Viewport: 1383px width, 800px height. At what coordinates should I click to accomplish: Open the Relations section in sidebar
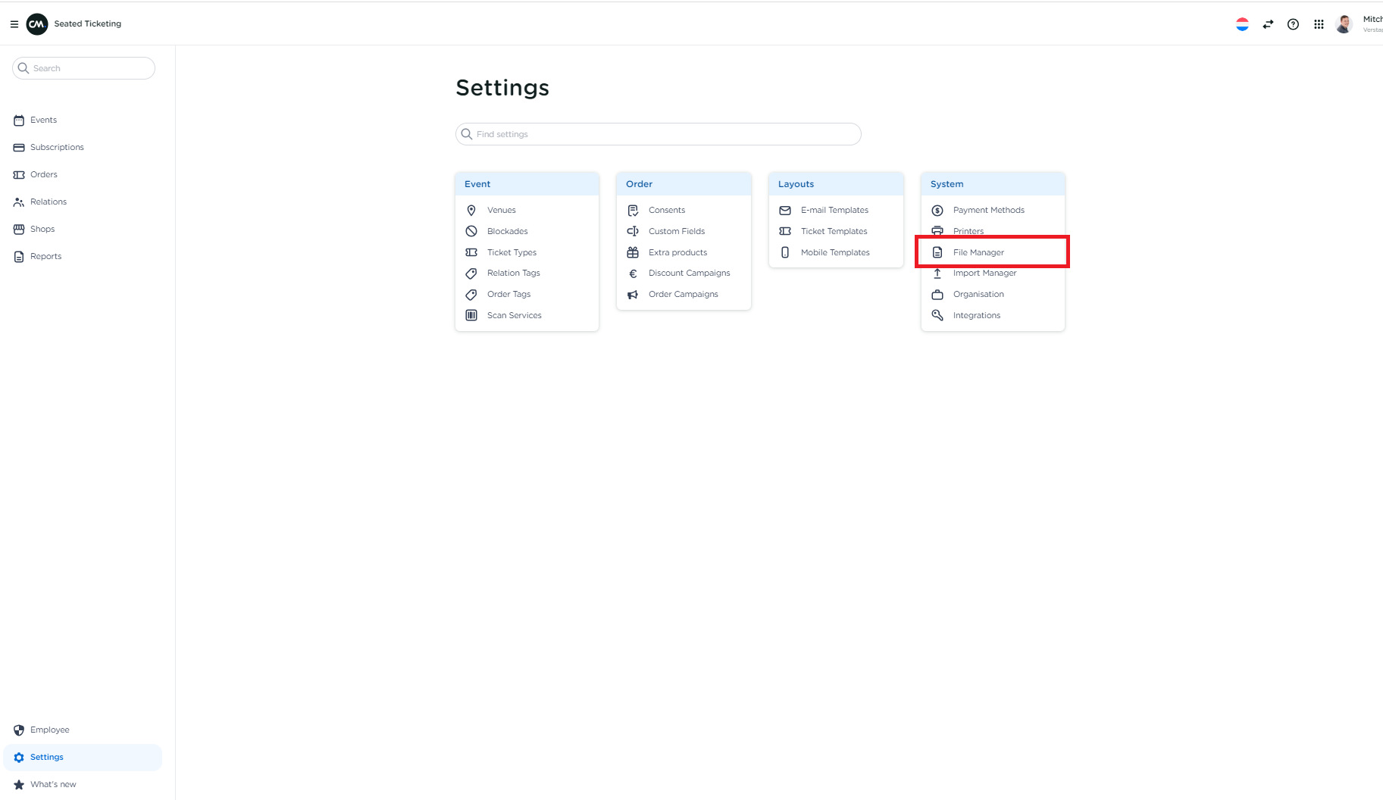point(48,202)
